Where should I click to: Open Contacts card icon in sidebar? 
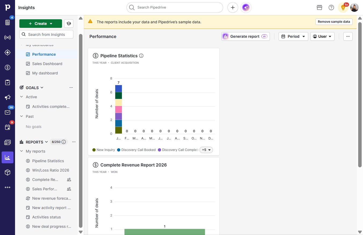[8, 142]
